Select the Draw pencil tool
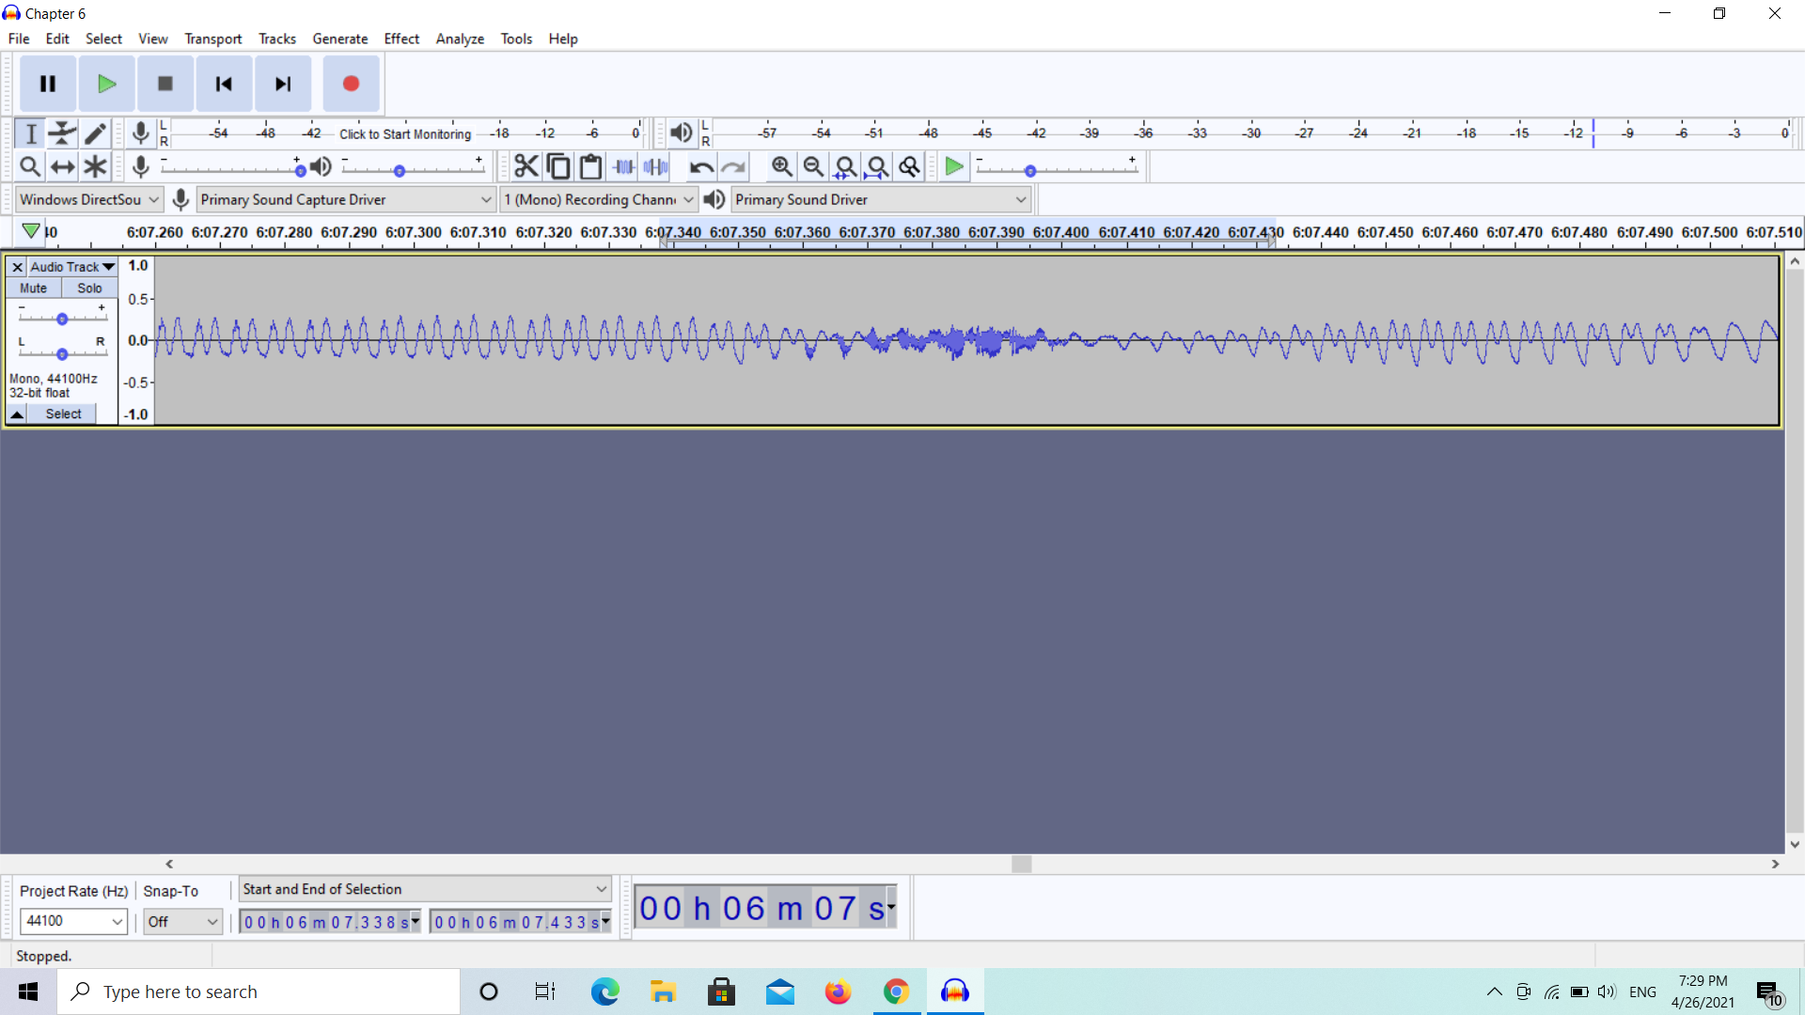 click(95, 133)
